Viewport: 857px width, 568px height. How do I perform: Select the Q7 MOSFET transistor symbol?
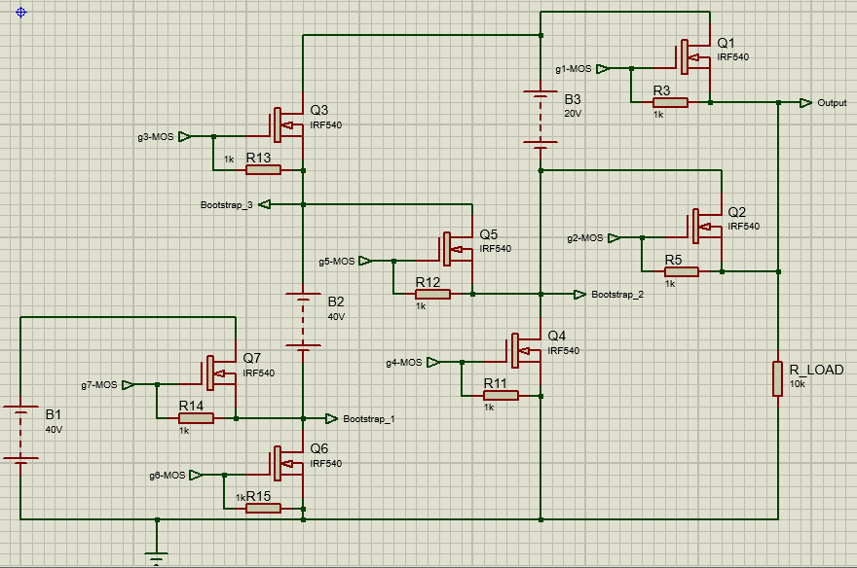220,373
